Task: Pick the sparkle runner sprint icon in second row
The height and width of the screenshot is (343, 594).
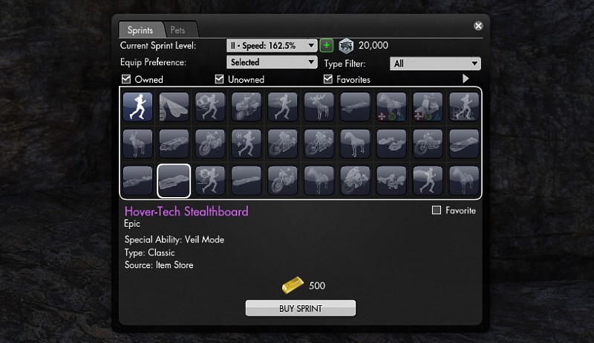Action: 247,144
